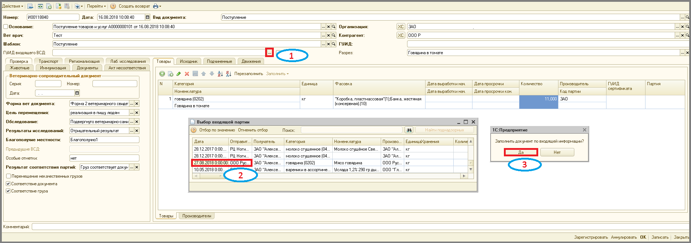Switch to the Транспорт tab

pos(48,61)
